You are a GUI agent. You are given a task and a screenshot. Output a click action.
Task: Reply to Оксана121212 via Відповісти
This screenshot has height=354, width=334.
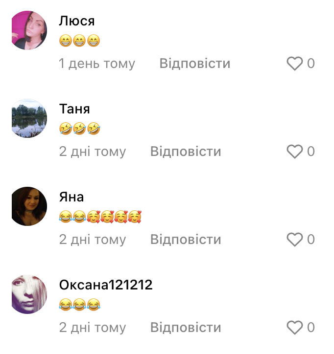pos(186,328)
